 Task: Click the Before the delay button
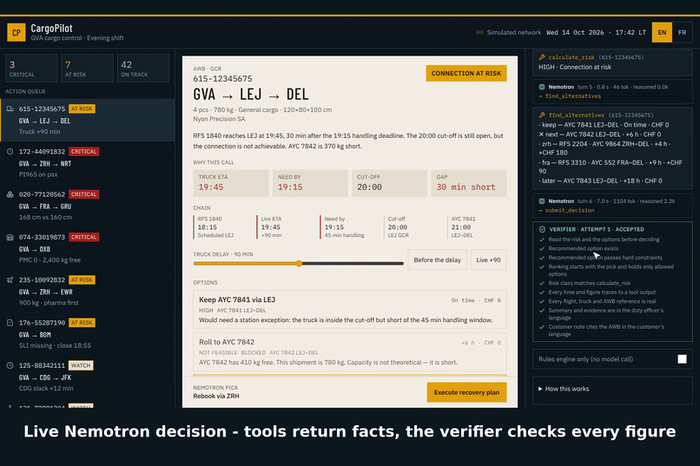coord(437,260)
